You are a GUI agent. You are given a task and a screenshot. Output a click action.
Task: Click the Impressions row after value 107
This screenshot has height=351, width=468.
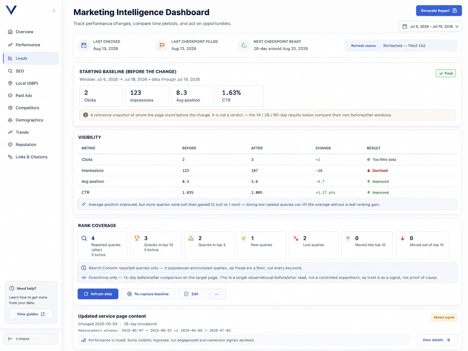point(255,171)
